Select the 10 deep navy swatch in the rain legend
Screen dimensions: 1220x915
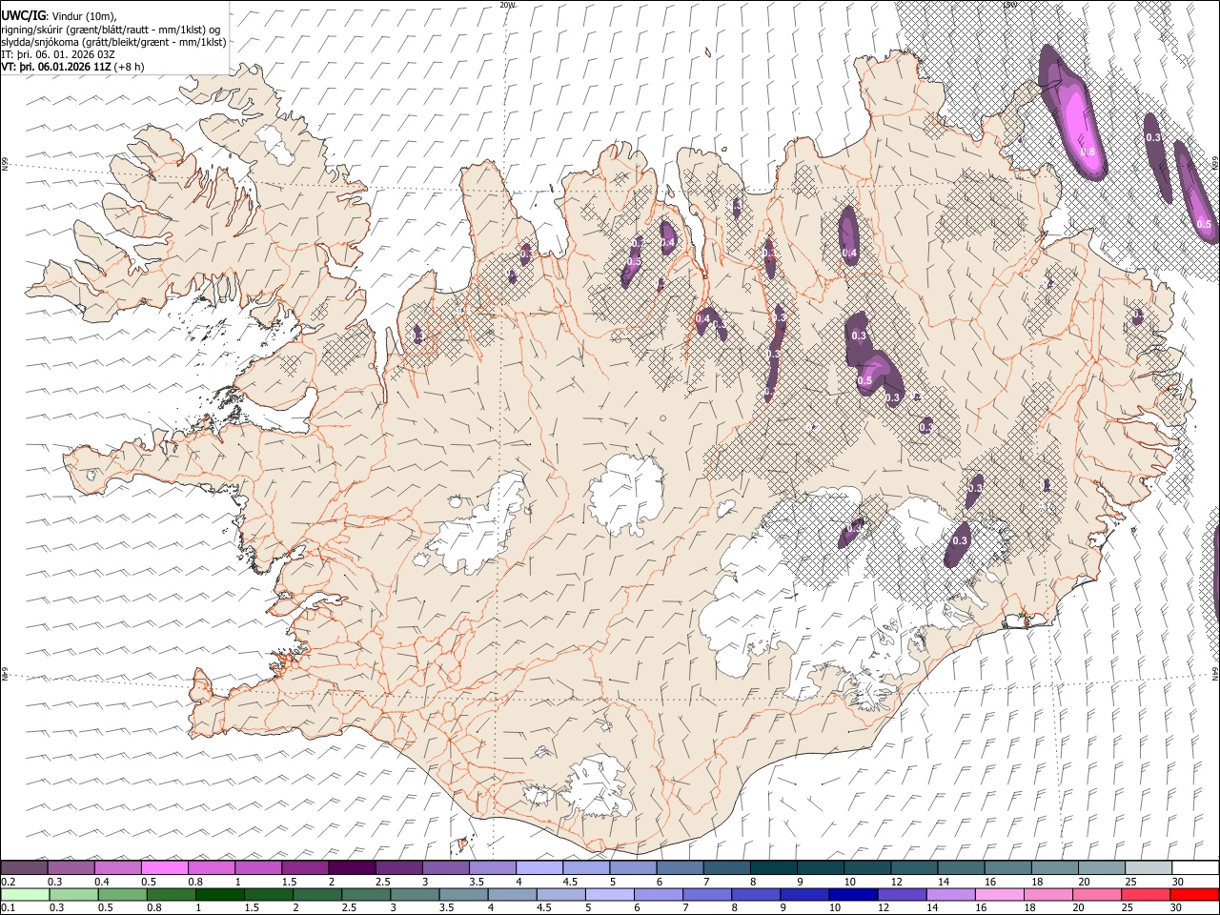(x=853, y=894)
